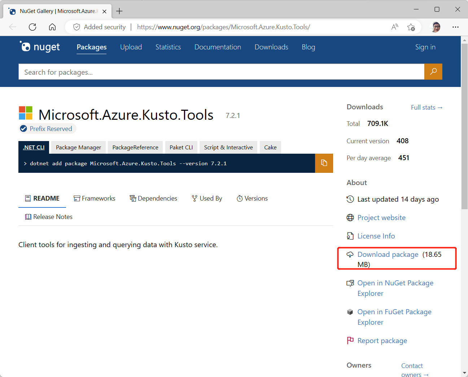Screen dimensions: 468x377
Task: Copy the dotnet command to clipboard
Action: [x=324, y=163]
